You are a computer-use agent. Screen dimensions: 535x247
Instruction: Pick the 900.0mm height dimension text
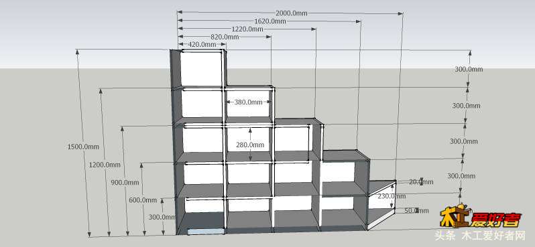pos(125,182)
